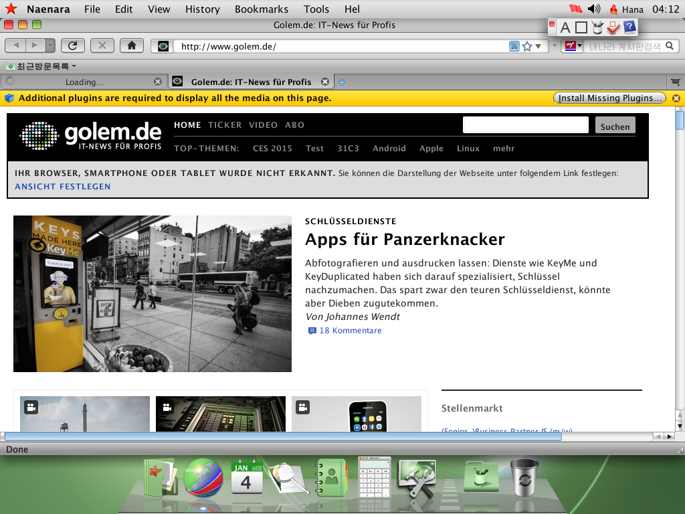Click the horizontal scrollbar thumb
Screen dimensions: 685x514
[x=328, y=436]
